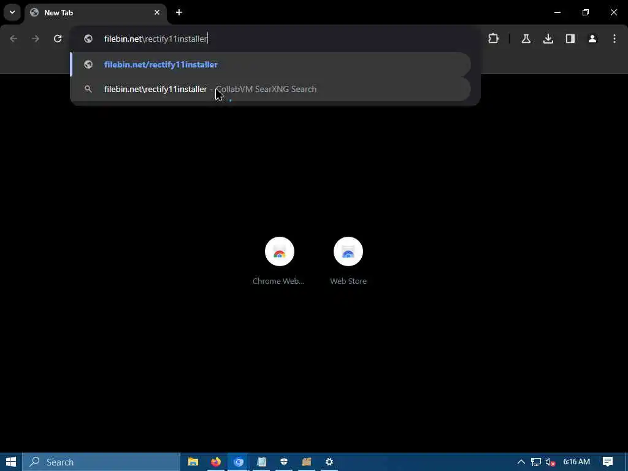Image resolution: width=628 pixels, height=471 pixels.
Task: Open the Downloads icon
Action: coord(548,39)
